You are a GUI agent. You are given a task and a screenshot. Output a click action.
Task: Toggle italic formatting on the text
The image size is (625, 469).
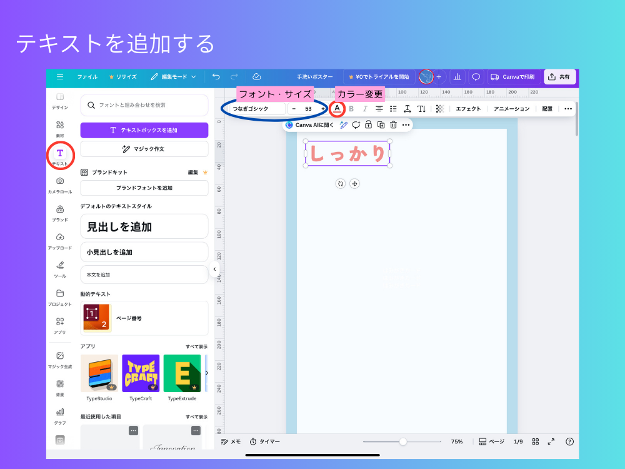coord(364,108)
